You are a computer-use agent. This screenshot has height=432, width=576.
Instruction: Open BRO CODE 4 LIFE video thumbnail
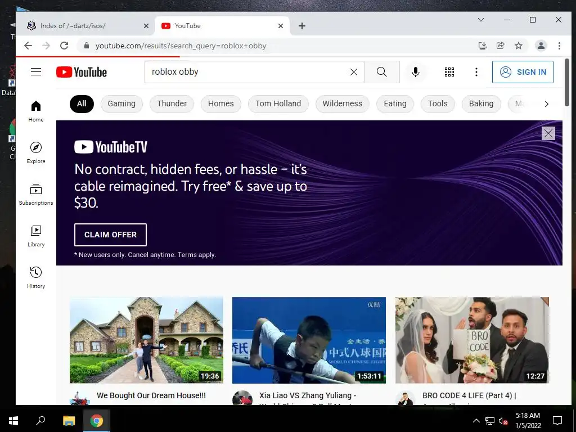(472, 340)
